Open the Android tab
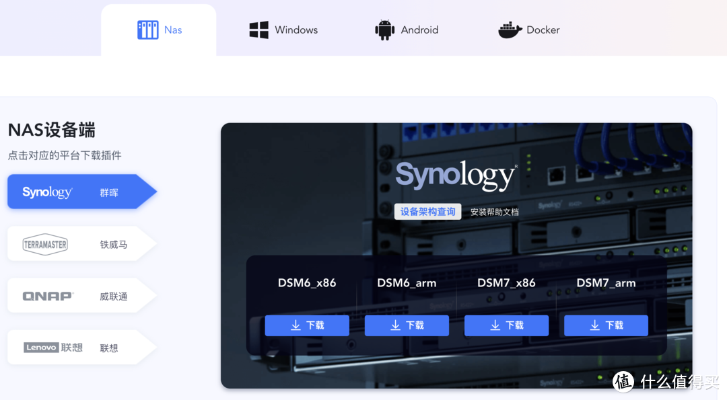 [x=407, y=30]
